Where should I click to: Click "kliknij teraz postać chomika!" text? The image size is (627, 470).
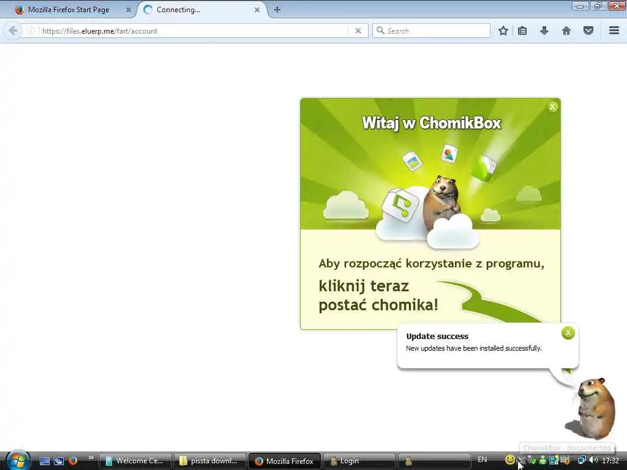(378, 296)
